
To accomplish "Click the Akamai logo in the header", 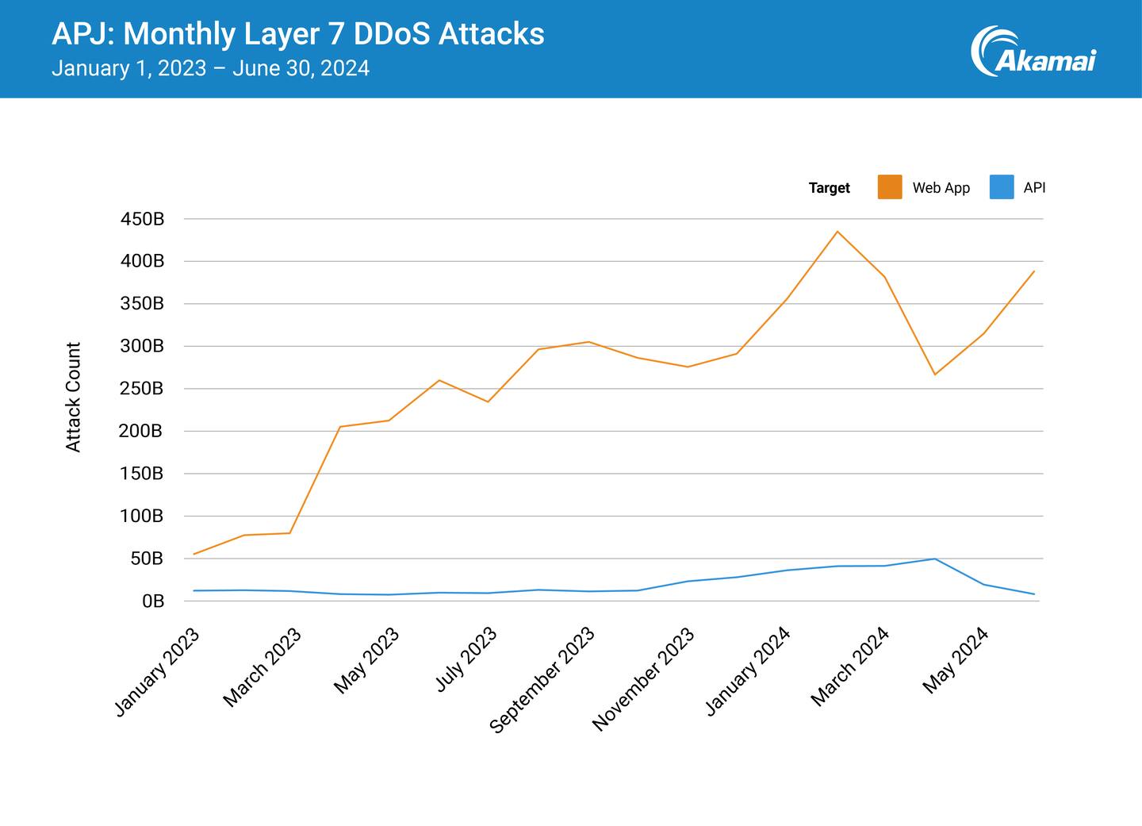I will [x=1033, y=52].
